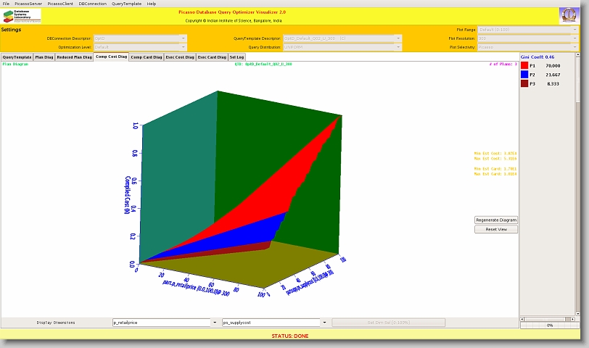Open the QueryTemplate menu
This screenshot has width=589, height=348.
point(127,4)
